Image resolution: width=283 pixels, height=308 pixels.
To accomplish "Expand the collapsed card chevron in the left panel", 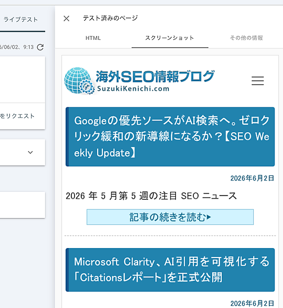I will click(x=30, y=152).
